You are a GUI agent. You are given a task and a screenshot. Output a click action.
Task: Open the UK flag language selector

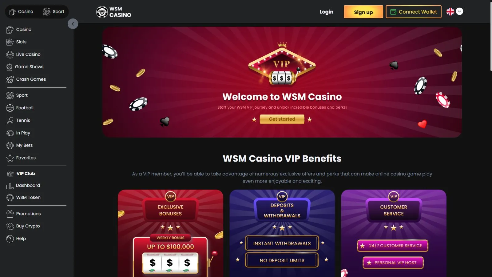(450, 12)
